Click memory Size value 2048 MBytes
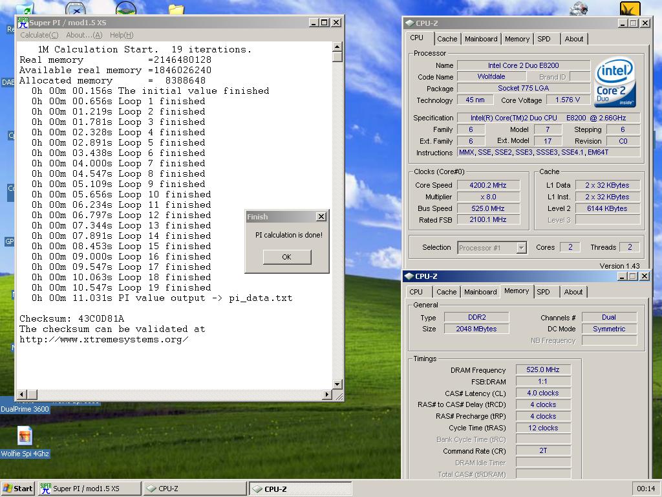Screen dimensions: 662x497 (x=476, y=329)
